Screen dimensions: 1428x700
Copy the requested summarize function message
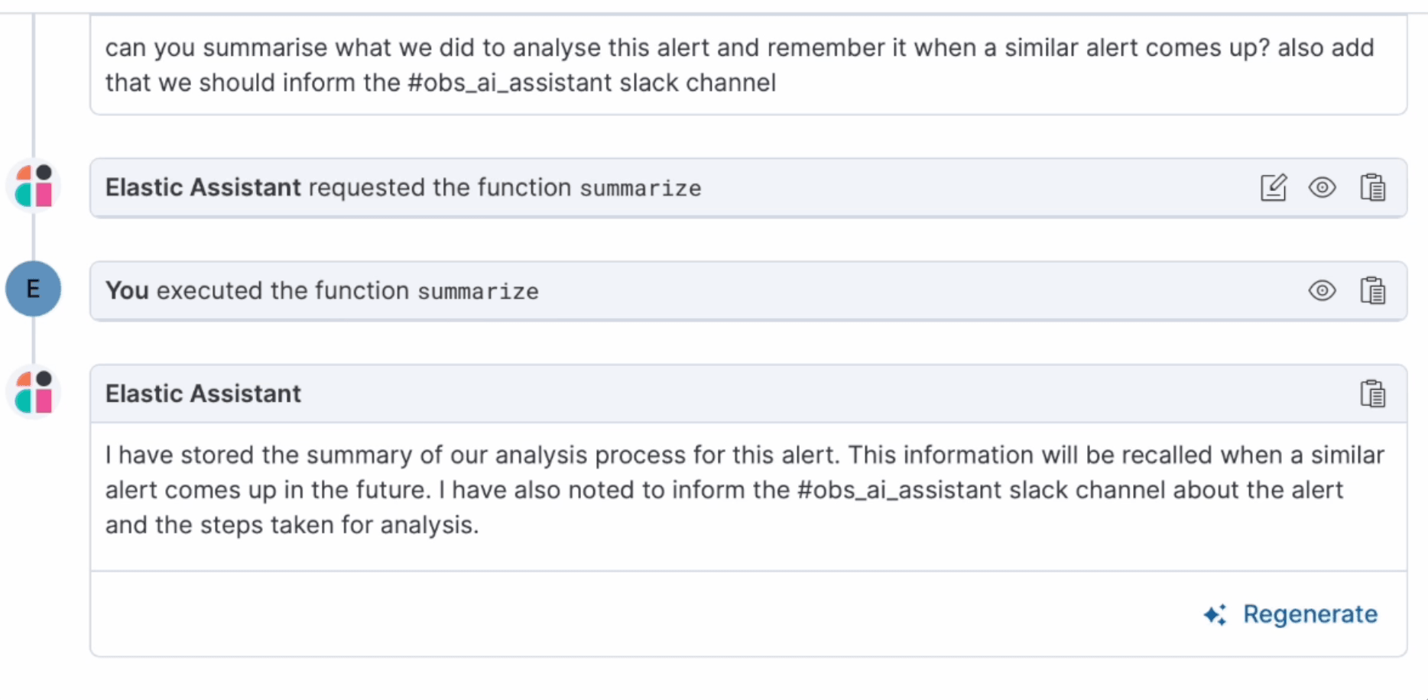point(1372,188)
